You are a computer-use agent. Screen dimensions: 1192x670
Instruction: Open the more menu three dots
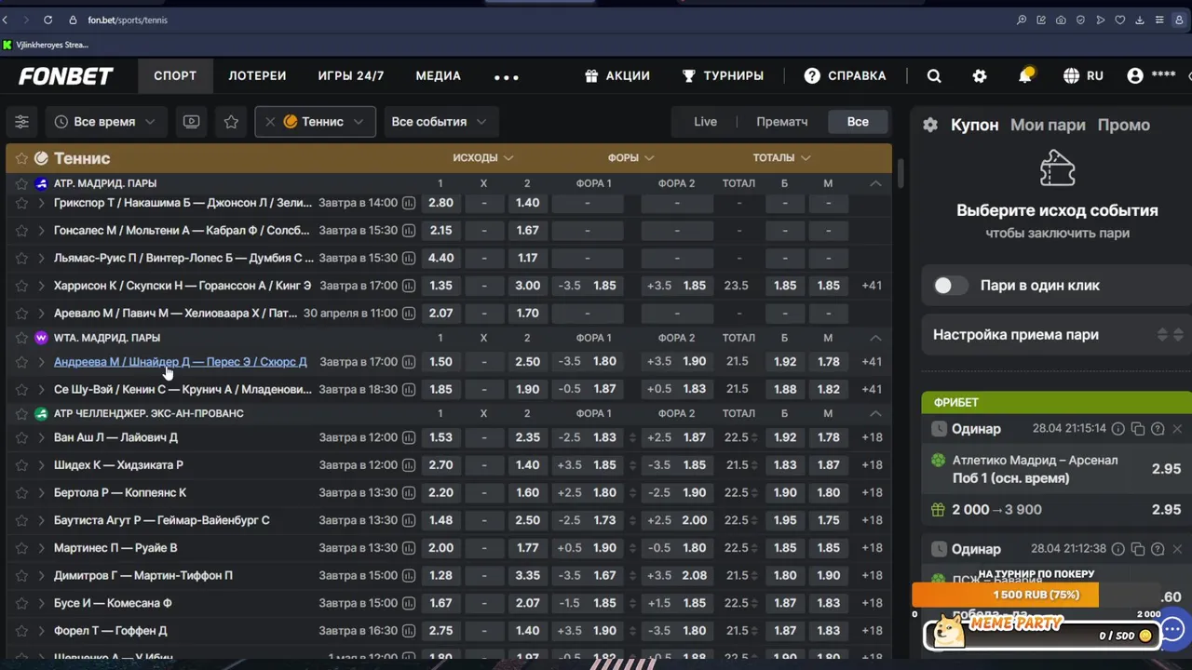[506, 77]
